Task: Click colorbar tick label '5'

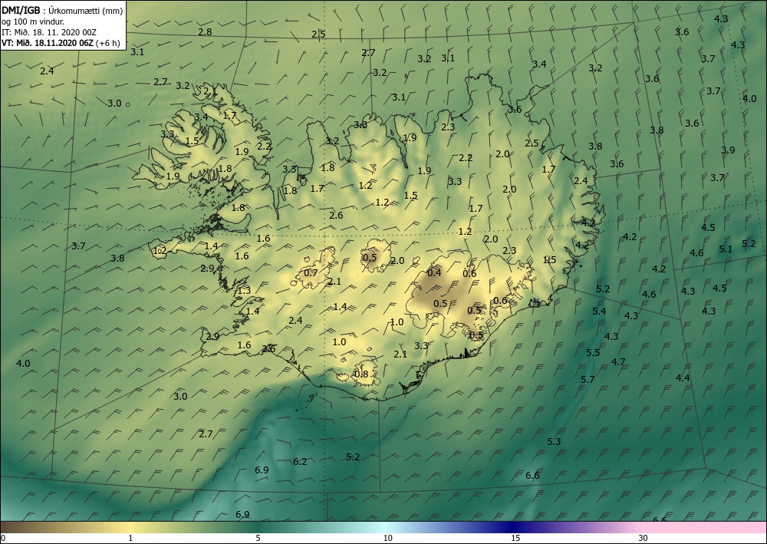Action: (x=258, y=539)
